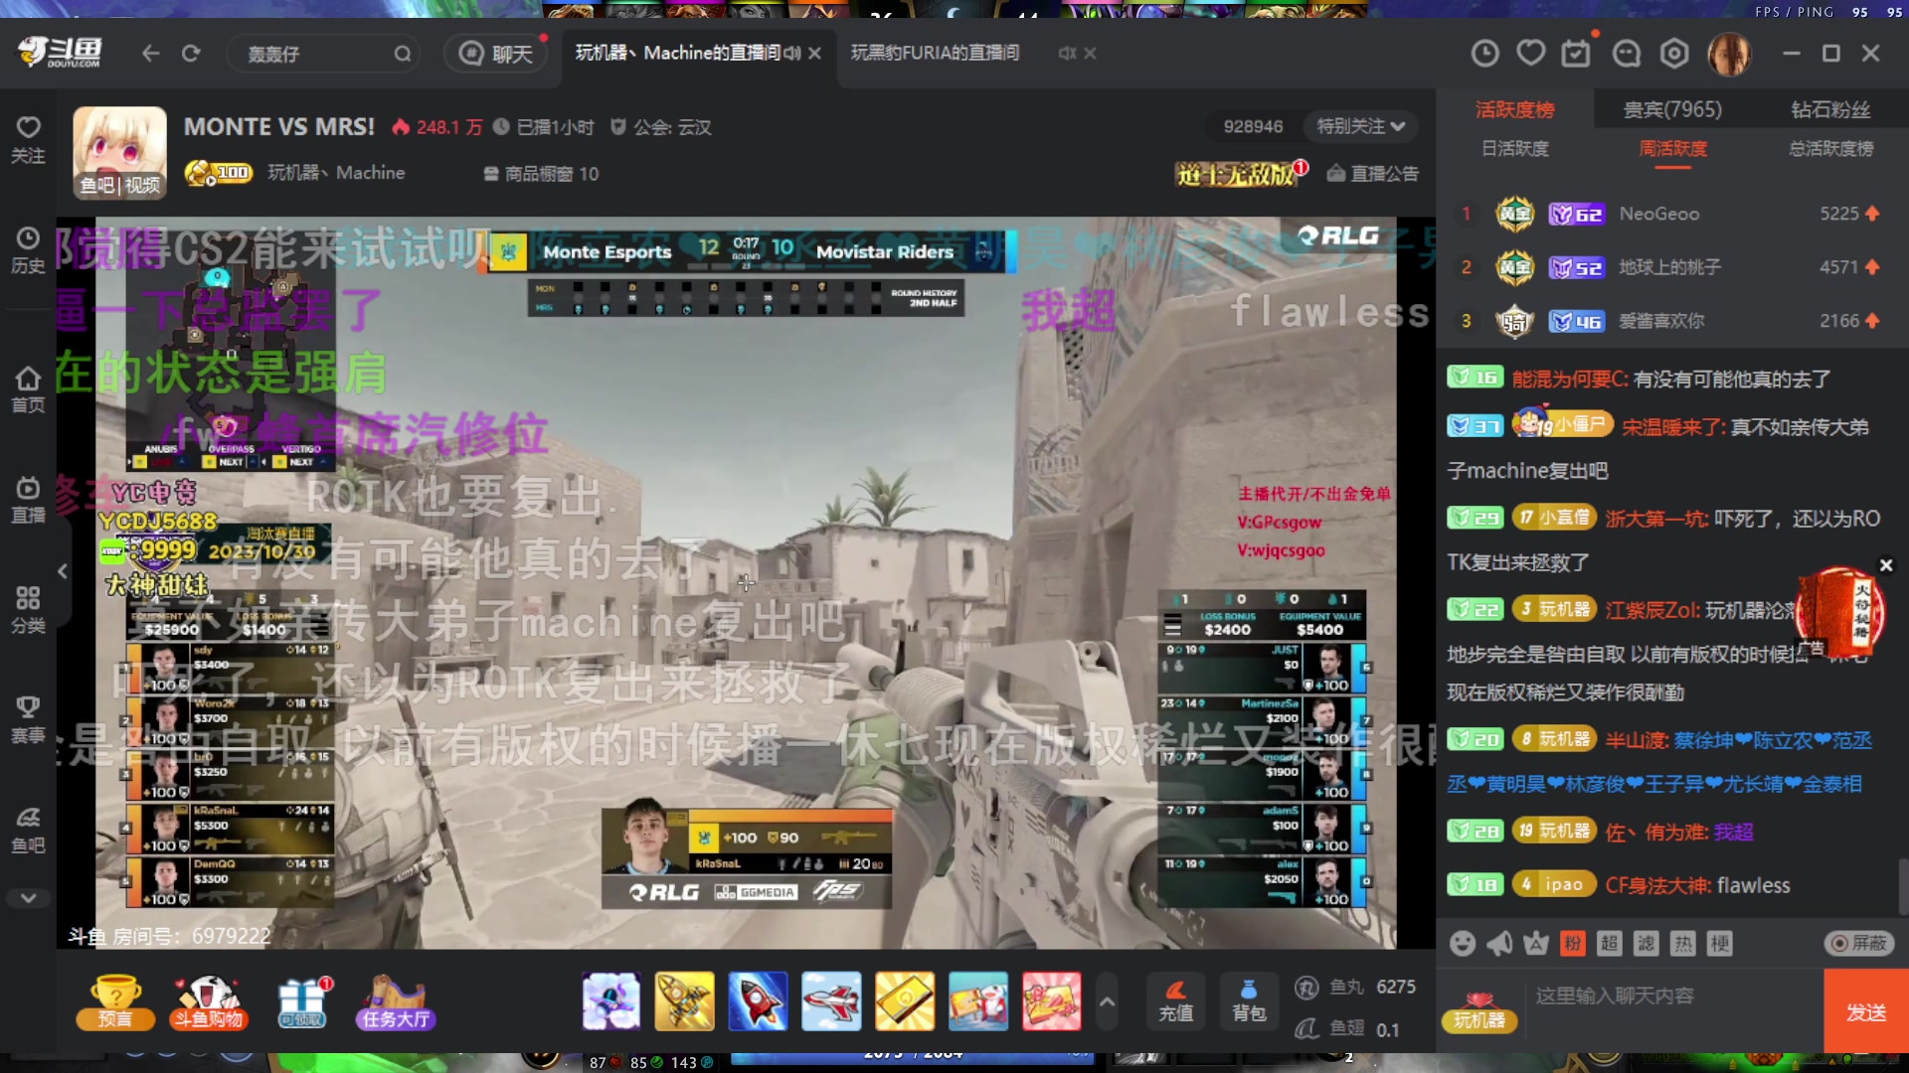Go back with the back arrow
The width and height of the screenshot is (1909, 1073).
tap(150, 54)
